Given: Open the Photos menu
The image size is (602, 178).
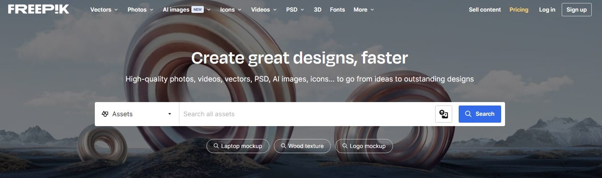Looking at the screenshot, I should pyautogui.click(x=140, y=9).
